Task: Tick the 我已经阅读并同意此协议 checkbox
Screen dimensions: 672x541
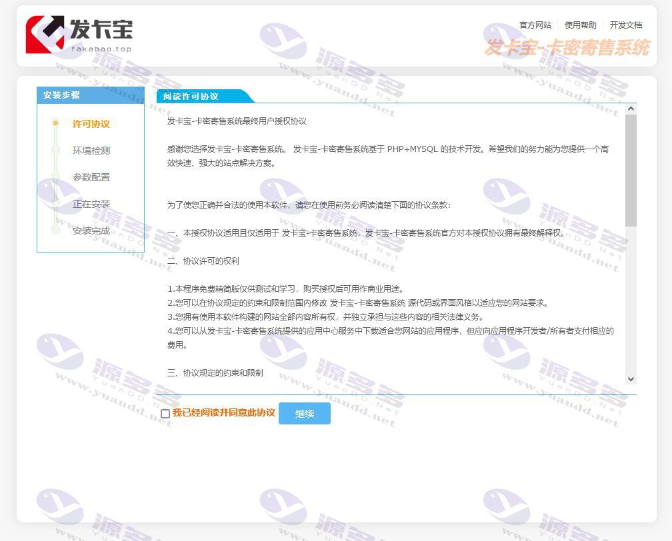Action: (165, 413)
